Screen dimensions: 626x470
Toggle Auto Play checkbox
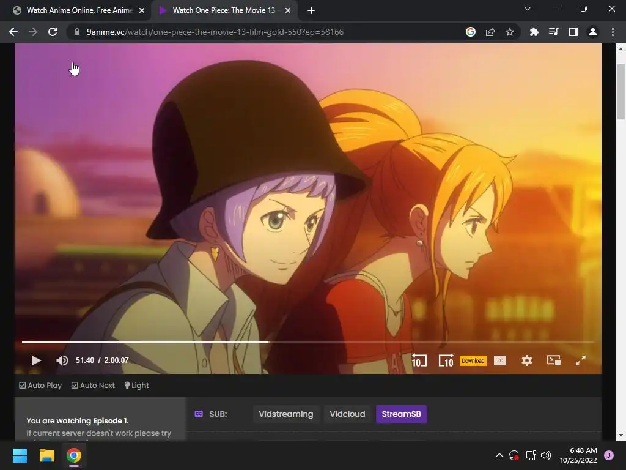click(40, 386)
